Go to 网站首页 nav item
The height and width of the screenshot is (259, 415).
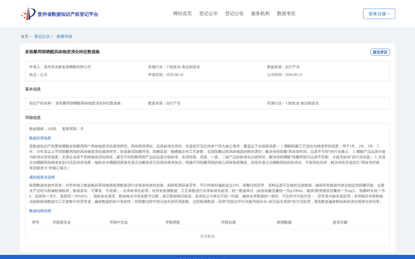pos(183,13)
